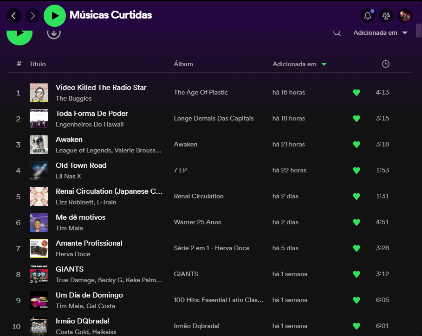Open artist Engenheiros Do Hawaii
The height and width of the screenshot is (336, 422).
(90, 124)
